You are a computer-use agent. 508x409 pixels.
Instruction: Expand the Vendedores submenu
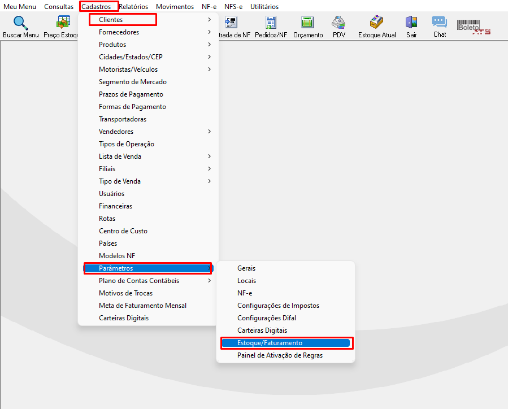click(149, 132)
